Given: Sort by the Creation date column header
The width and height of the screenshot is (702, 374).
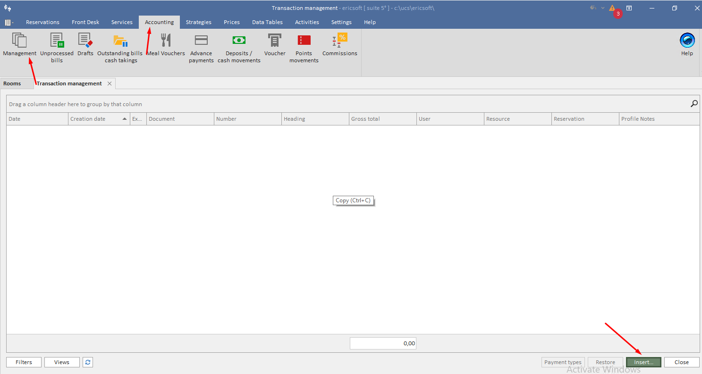Looking at the screenshot, I should pos(99,119).
